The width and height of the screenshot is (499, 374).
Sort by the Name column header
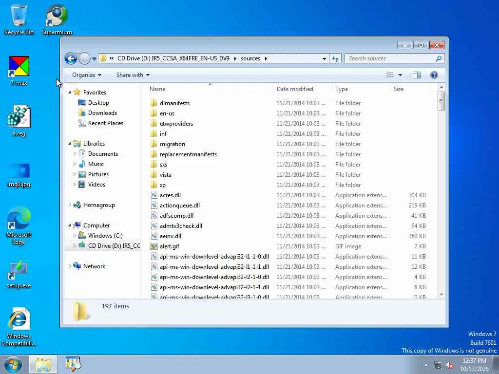[x=210, y=89]
